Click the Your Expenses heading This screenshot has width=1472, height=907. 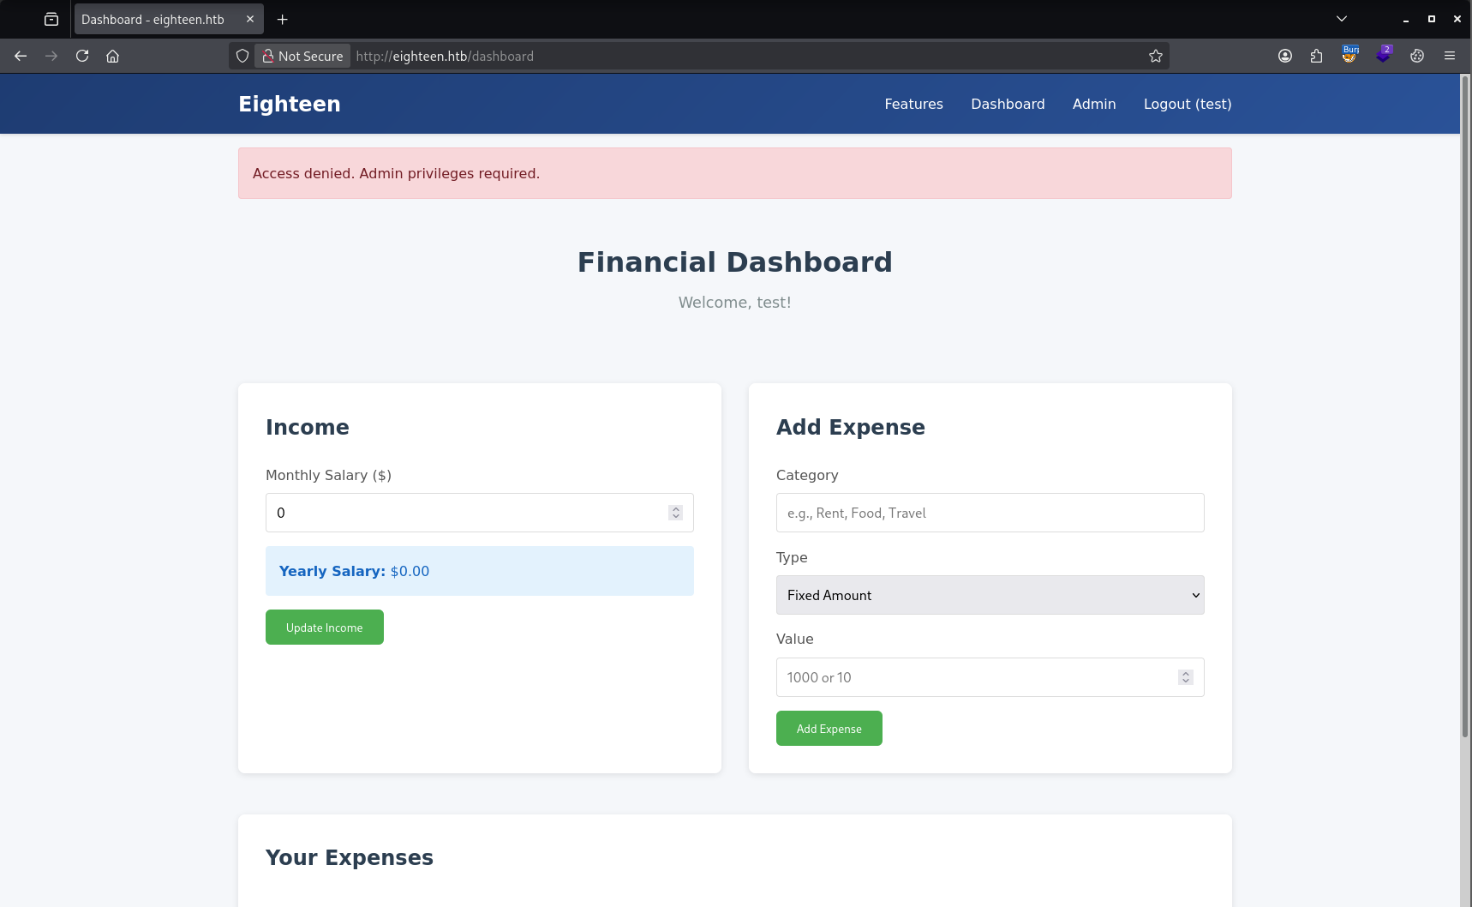tap(350, 857)
